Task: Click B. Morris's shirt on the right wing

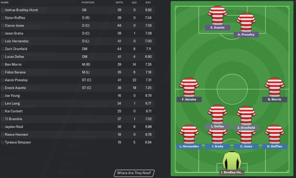Action: (274, 87)
